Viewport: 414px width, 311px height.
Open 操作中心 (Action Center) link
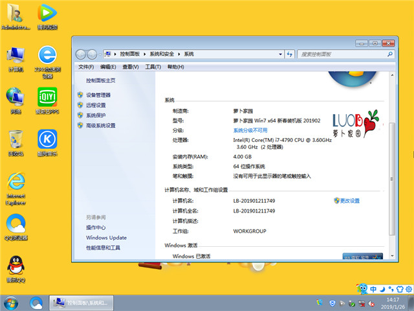coord(96,227)
